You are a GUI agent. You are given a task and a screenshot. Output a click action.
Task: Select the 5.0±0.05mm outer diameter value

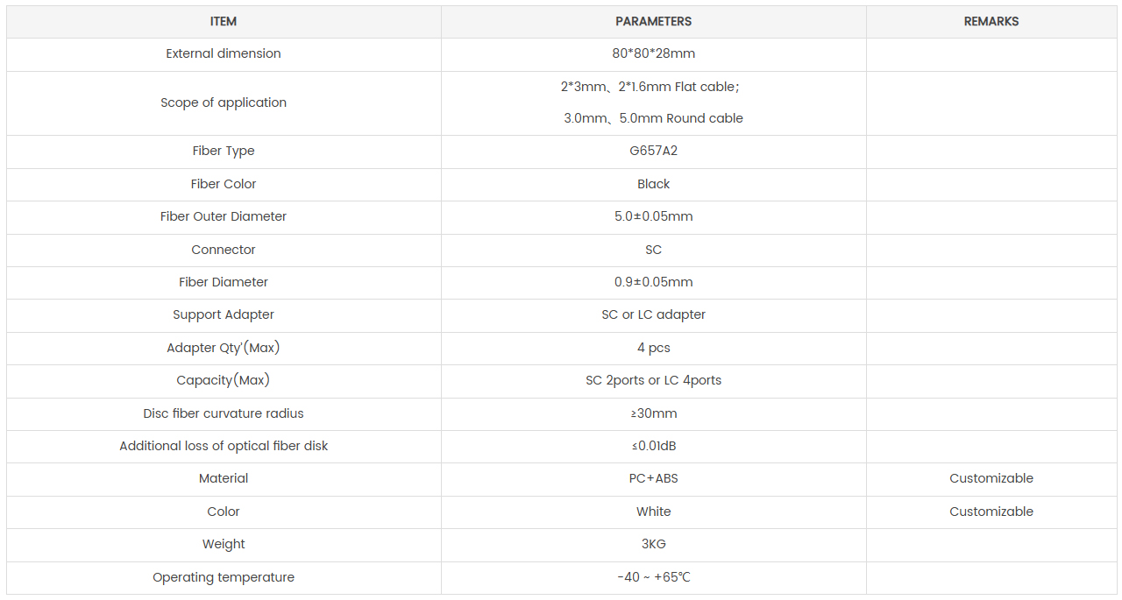click(x=653, y=216)
